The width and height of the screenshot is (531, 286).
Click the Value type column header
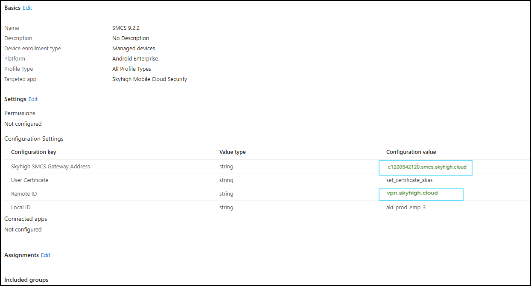click(233, 152)
